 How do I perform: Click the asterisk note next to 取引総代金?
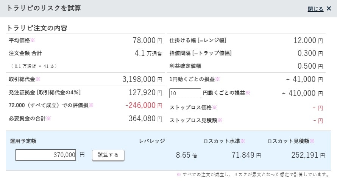(x=38, y=79)
